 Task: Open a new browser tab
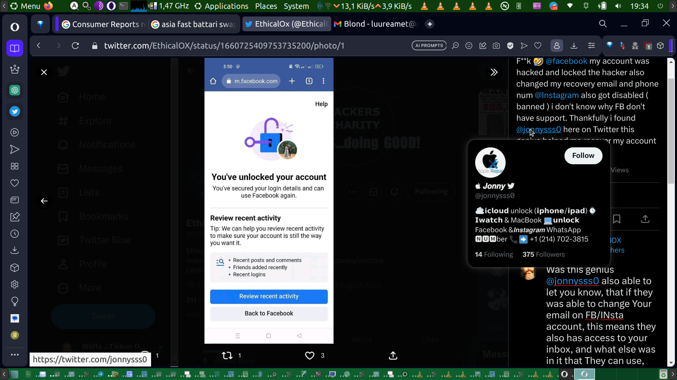coord(430,24)
